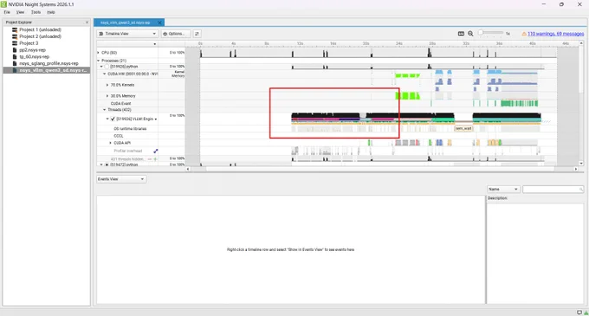
Task: Open the View menu
Action: (20, 12)
